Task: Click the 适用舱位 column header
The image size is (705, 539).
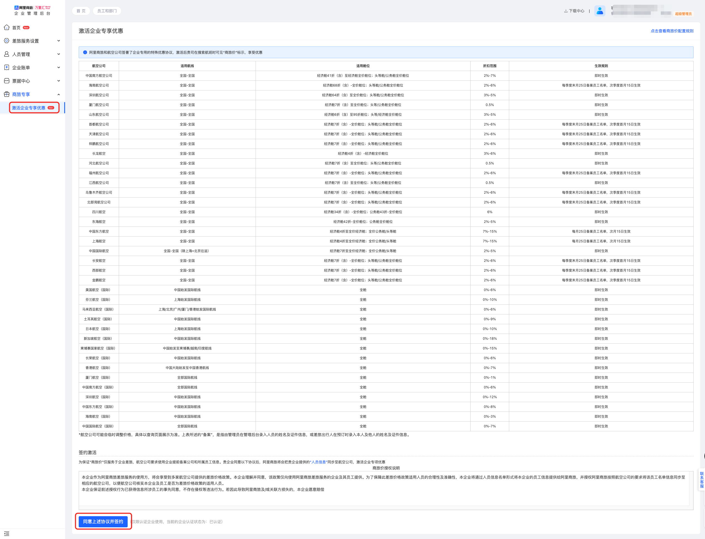Action: (x=363, y=66)
